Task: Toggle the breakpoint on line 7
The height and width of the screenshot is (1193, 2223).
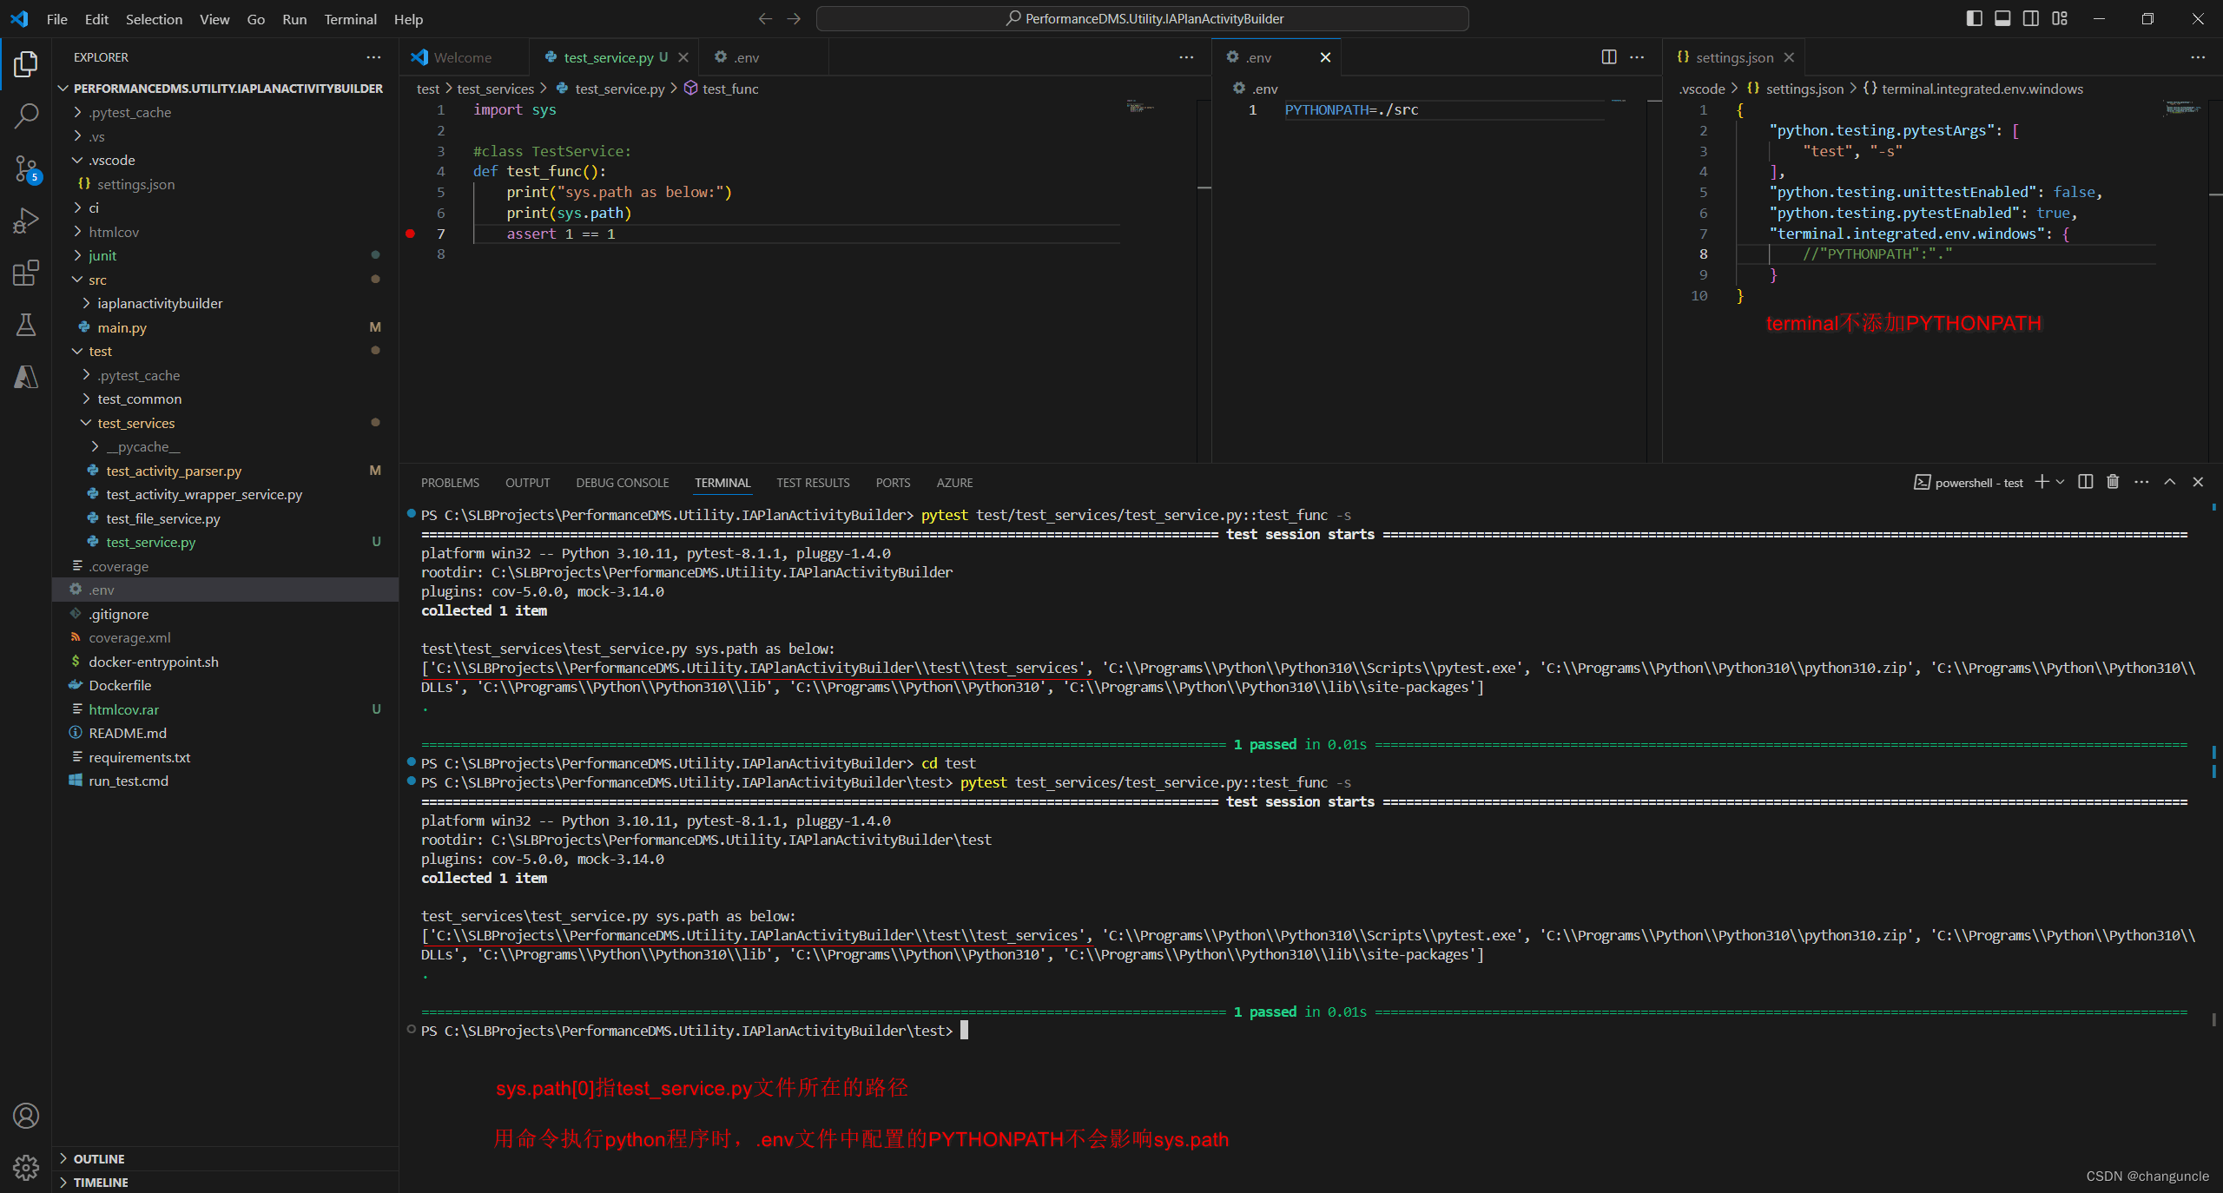Action: click(x=410, y=234)
